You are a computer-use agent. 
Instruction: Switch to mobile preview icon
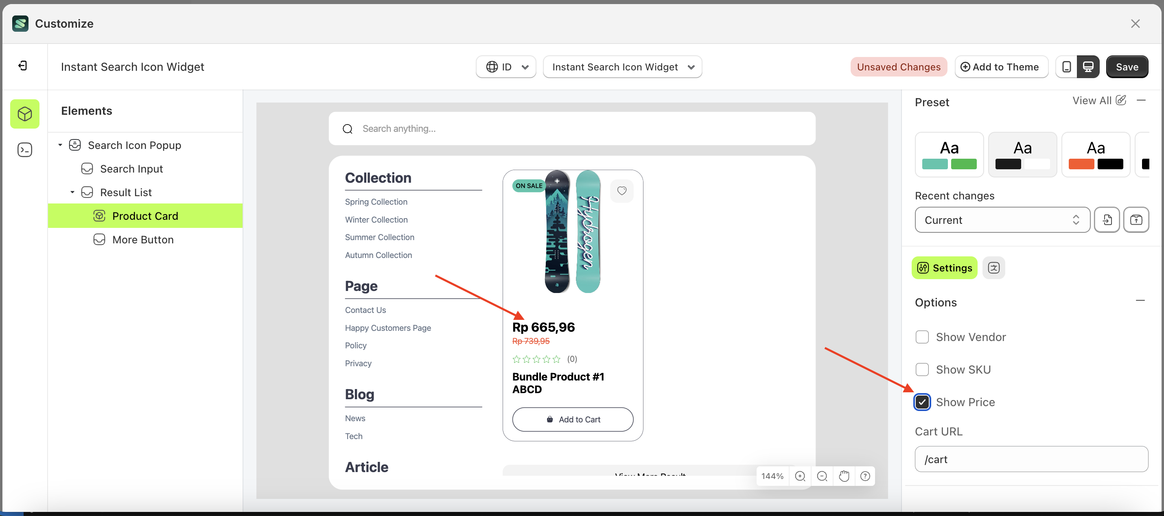coord(1066,66)
